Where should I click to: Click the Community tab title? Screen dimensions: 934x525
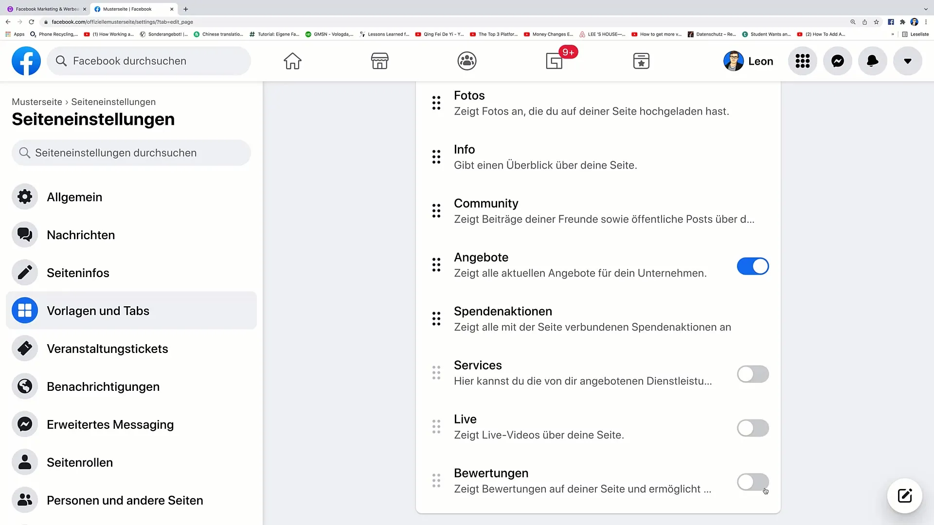pyautogui.click(x=486, y=203)
